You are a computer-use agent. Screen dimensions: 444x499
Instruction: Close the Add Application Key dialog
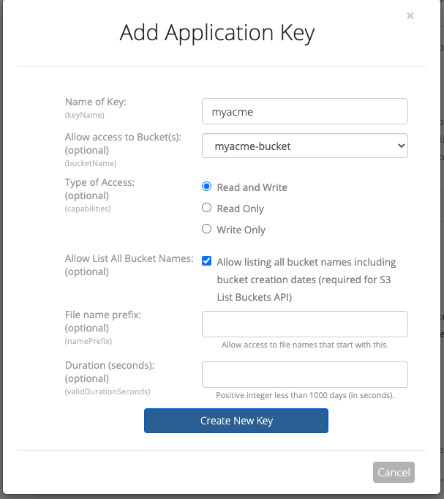(x=410, y=15)
